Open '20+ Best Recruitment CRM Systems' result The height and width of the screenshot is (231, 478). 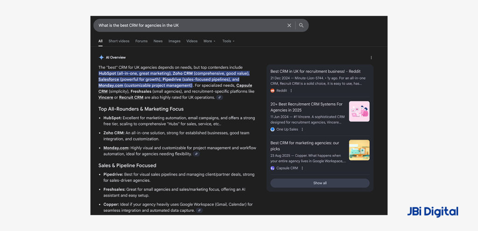[x=306, y=107]
